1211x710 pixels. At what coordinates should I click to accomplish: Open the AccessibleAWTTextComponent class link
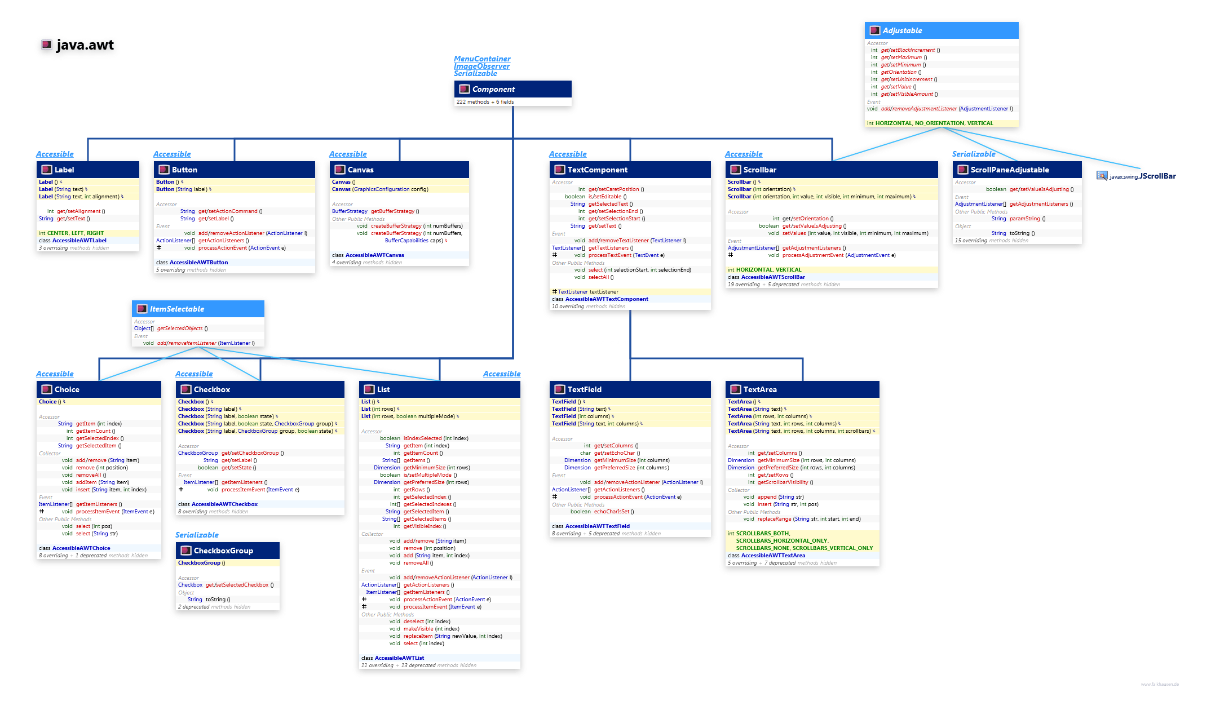(607, 299)
